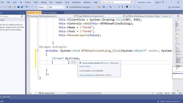Open the Debug configuration dropdown

pos(43,7)
